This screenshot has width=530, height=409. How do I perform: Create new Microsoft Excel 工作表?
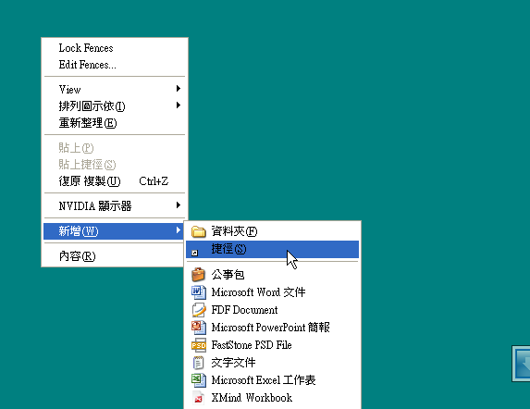[x=272, y=380]
